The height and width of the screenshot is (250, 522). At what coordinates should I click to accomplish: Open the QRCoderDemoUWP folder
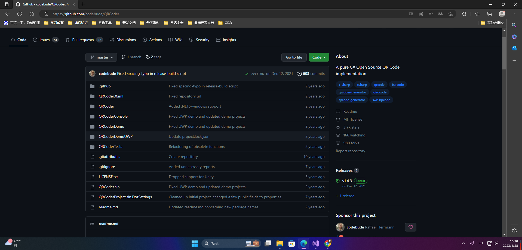point(116,137)
